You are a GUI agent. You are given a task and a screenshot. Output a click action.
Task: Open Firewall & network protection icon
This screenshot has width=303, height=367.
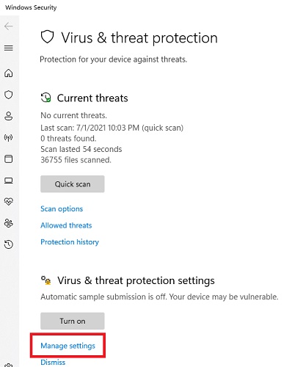(9, 138)
